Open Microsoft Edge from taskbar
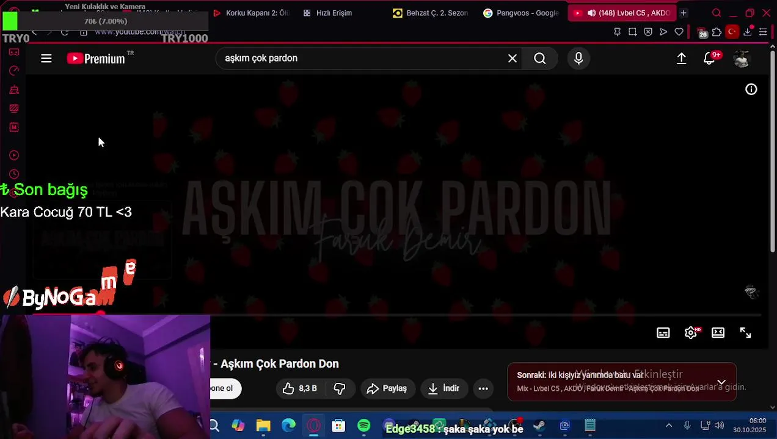777x439 pixels. tap(288, 426)
